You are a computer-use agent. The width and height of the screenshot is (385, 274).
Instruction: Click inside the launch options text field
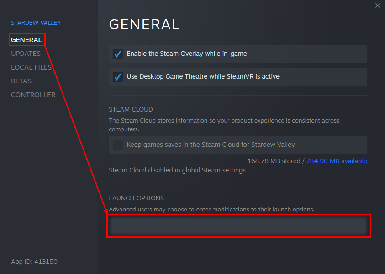click(237, 226)
